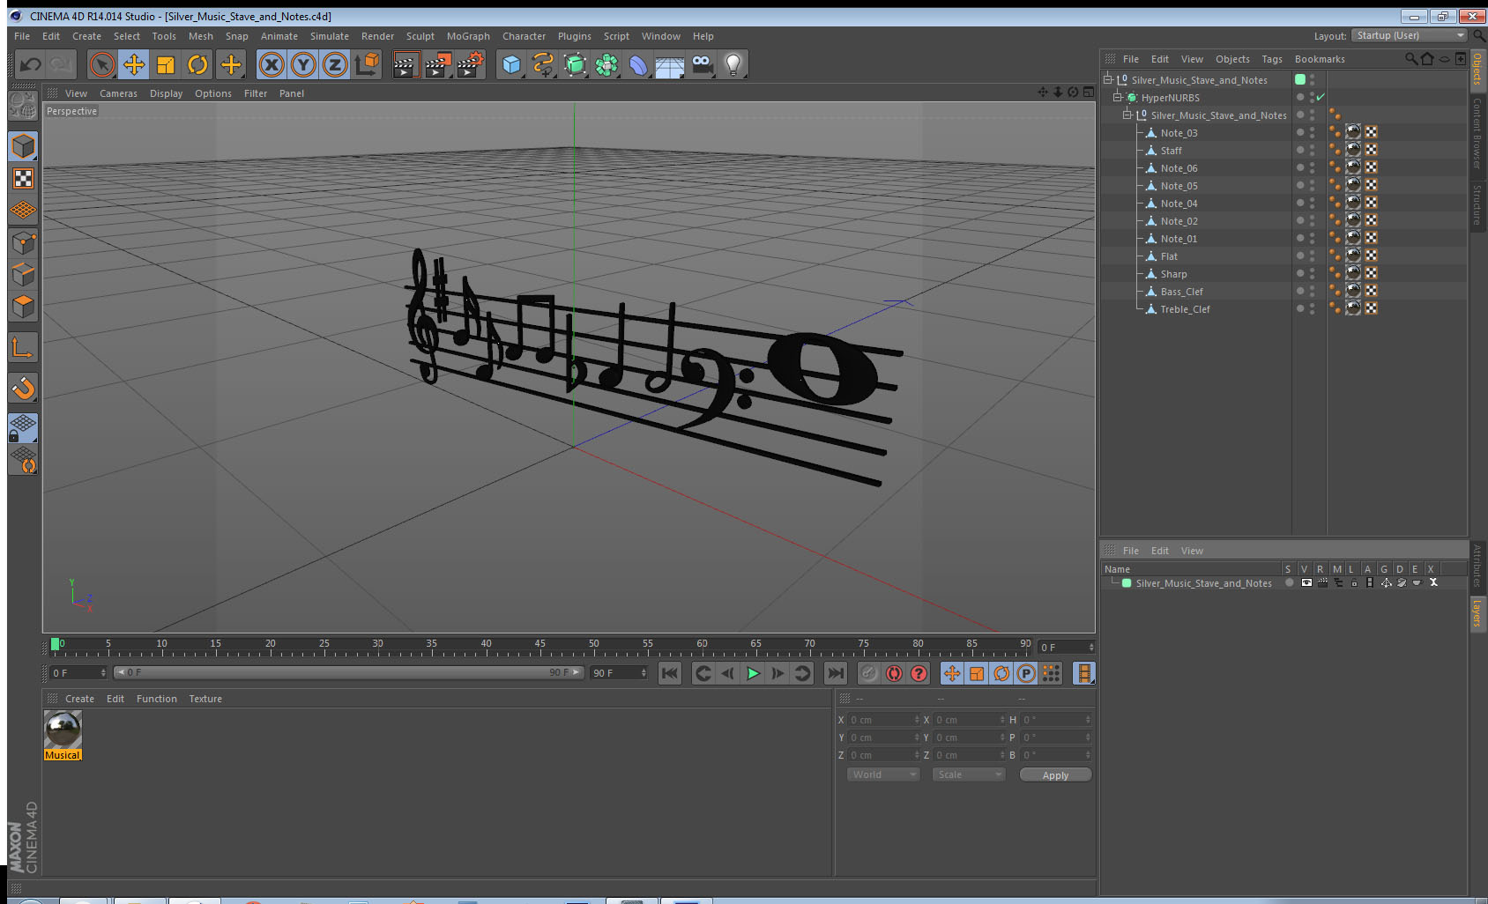Collapse the HyperNURBS tree node

1117,97
